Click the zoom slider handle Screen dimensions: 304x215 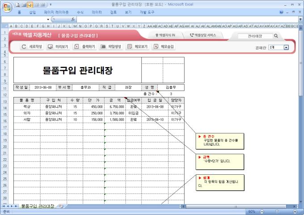(277, 211)
